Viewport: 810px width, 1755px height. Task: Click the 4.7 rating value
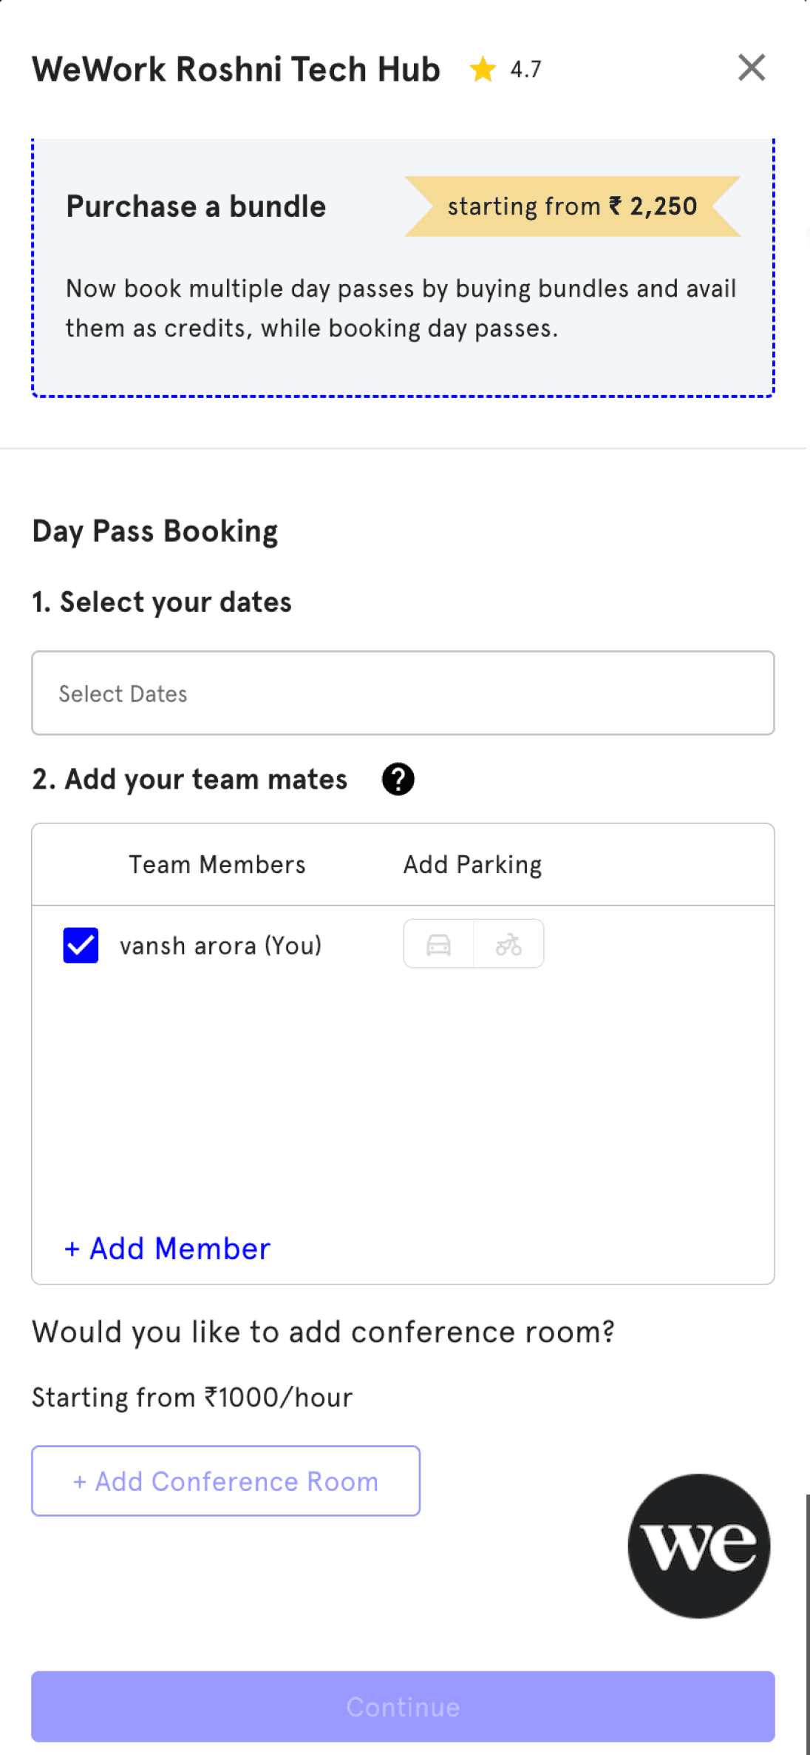pos(526,70)
